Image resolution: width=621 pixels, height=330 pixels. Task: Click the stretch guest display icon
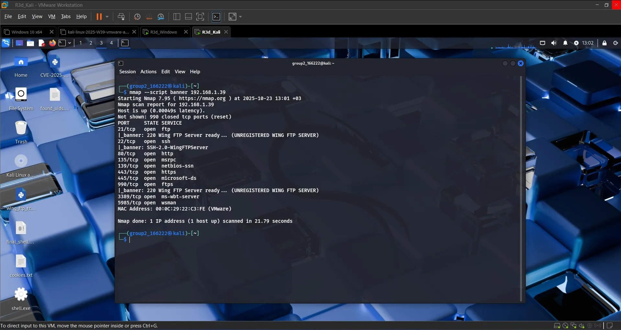232,16
